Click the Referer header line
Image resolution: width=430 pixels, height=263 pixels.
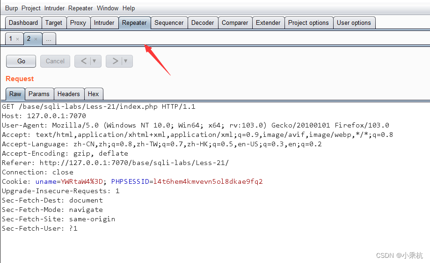pos(115,163)
